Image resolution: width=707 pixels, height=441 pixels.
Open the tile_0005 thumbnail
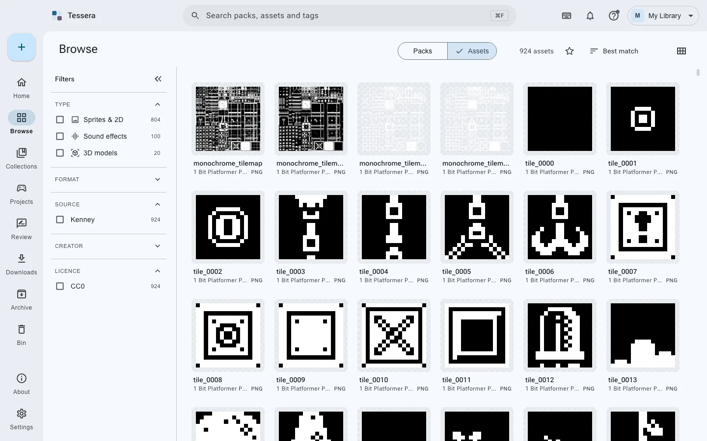(x=477, y=227)
